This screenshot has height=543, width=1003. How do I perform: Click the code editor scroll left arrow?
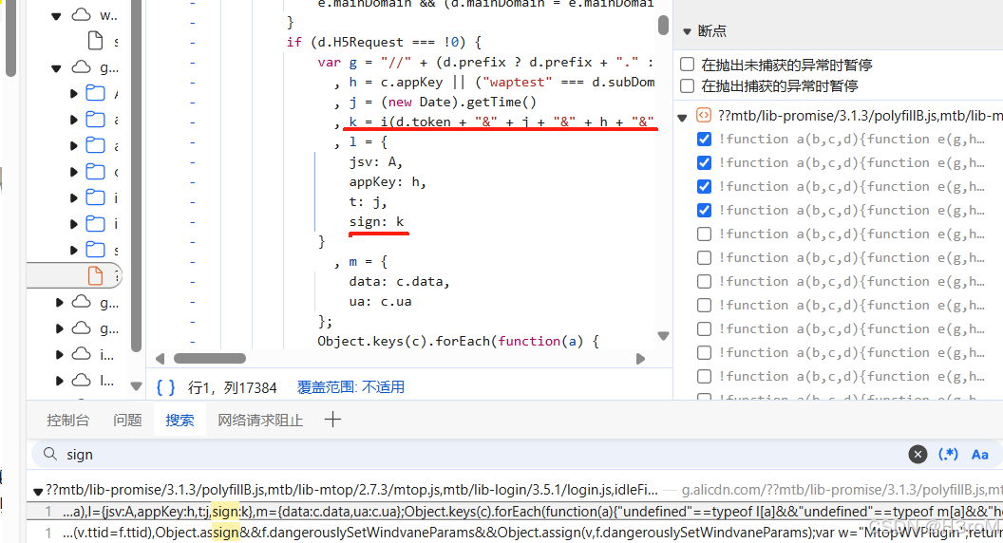coord(160,359)
